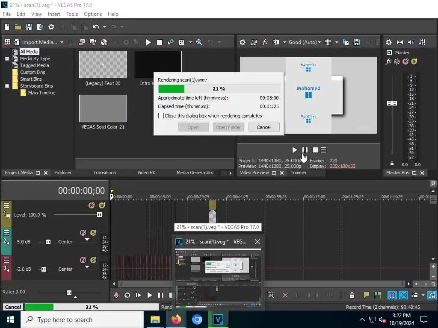Click Copy Snapshot to Clipboard icon

pyautogui.click(x=346, y=42)
